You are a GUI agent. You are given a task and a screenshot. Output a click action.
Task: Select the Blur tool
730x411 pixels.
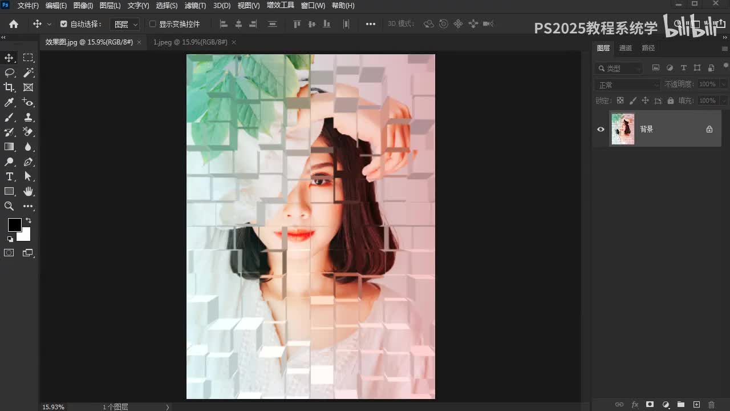(28, 147)
